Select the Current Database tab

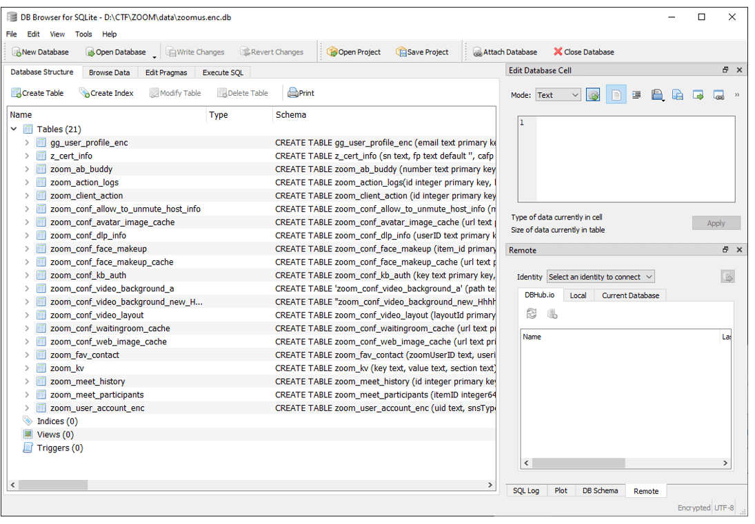click(630, 295)
